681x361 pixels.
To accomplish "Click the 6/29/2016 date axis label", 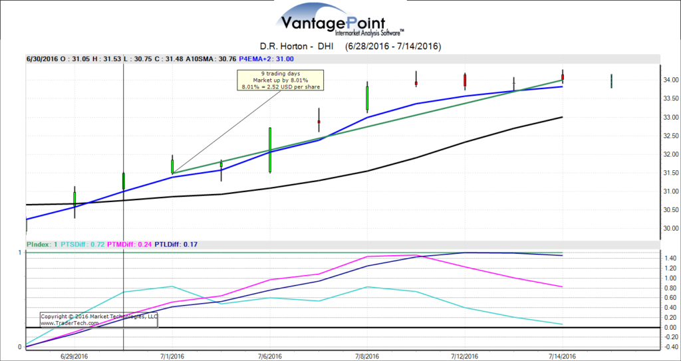I will coord(74,356).
